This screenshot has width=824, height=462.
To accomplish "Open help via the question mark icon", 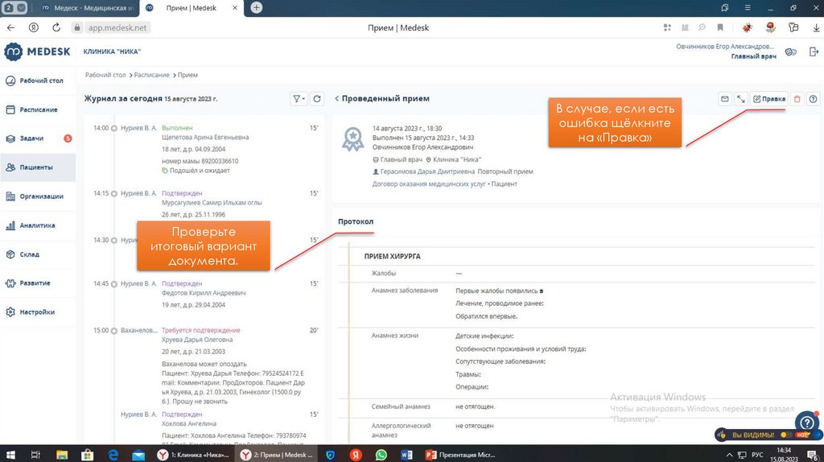I will (813, 99).
